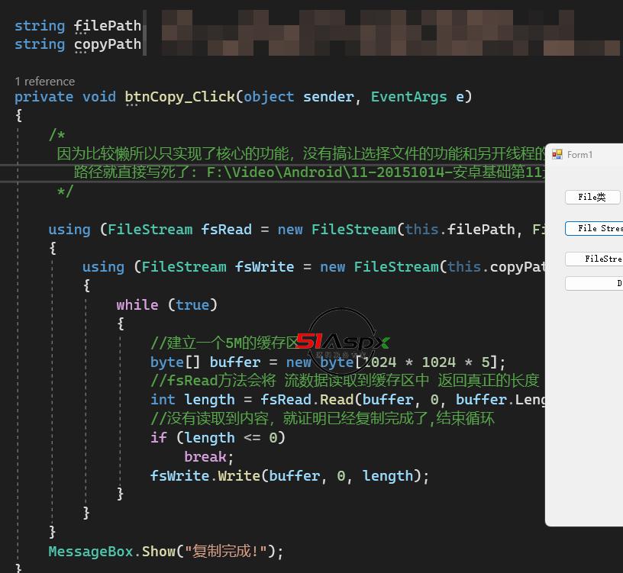
Task: Click the 'object sender' parameter
Action: pos(299,97)
